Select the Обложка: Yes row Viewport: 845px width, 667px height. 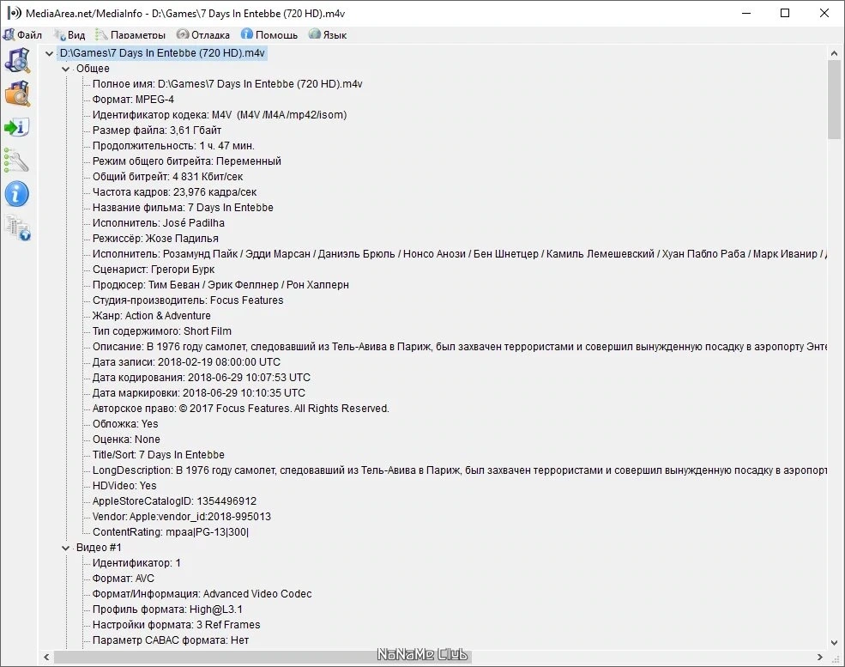click(125, 424)
